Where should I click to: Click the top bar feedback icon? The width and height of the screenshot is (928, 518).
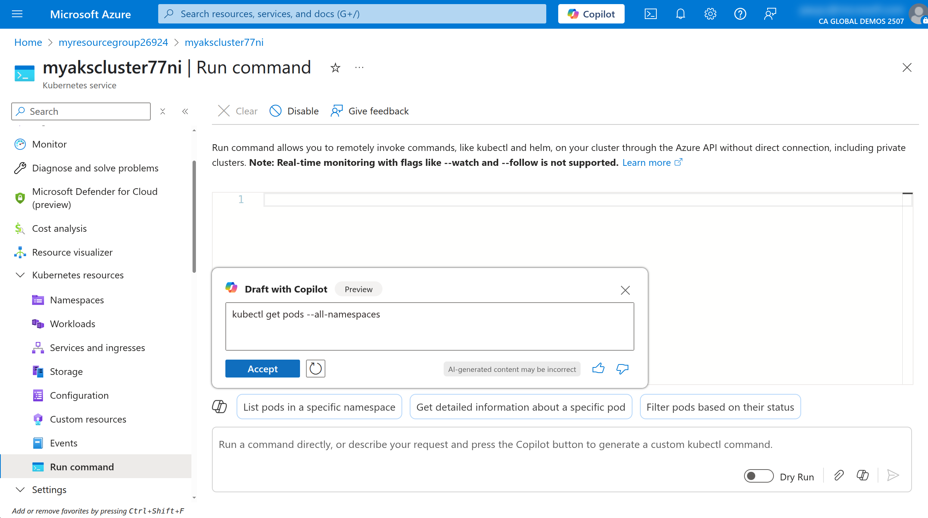tap(770, 14)
